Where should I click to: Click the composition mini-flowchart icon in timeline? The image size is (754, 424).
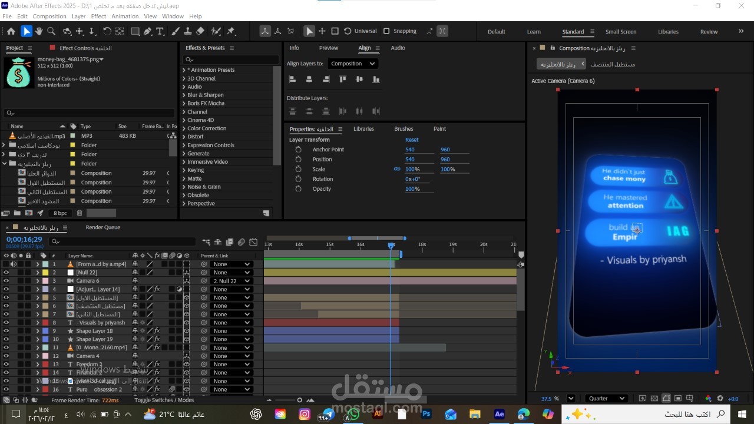click(206, 242)
